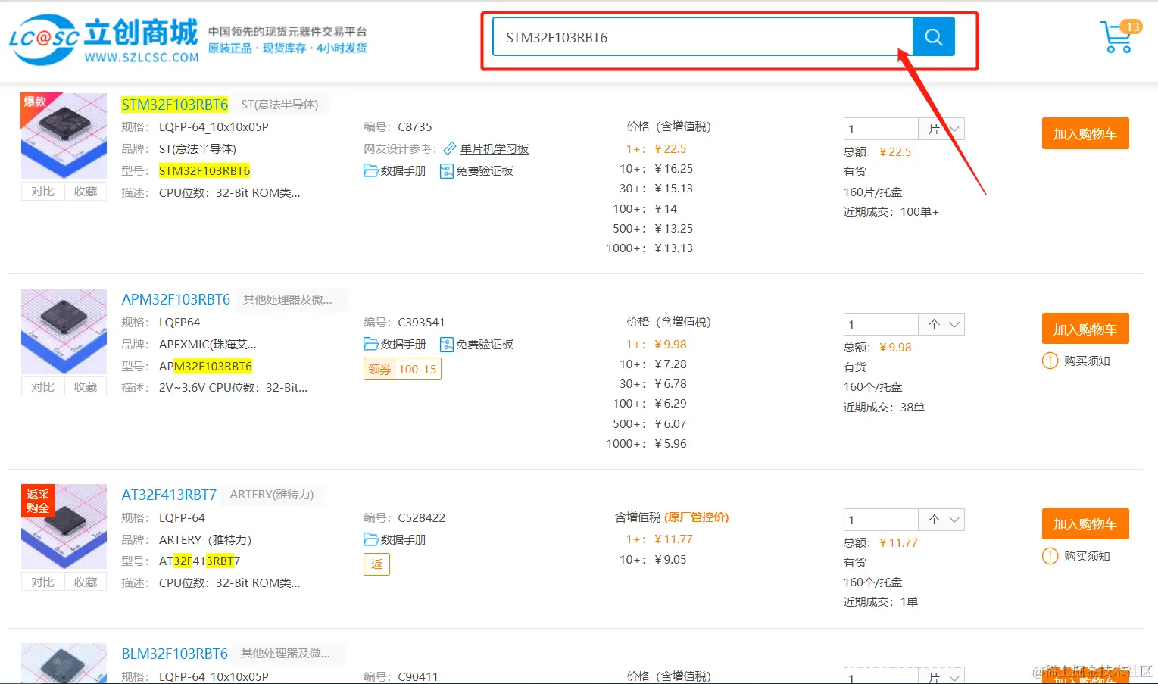The width and height of the screenshot is (1158, 684).
Task: Click 对比 under STM32F103RBT6 image
Action: [42, 192]
